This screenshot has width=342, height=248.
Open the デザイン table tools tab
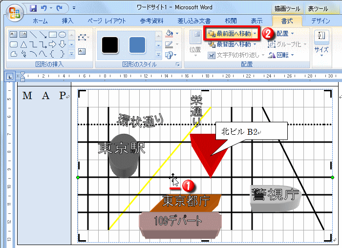(321, 21)
